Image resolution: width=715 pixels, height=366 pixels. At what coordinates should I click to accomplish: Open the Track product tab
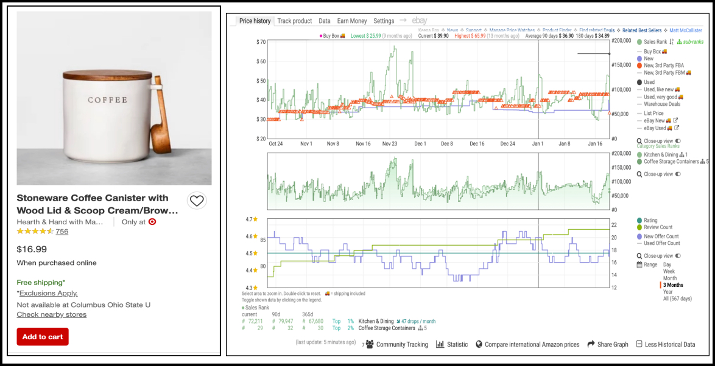click(x=295, y=21)
